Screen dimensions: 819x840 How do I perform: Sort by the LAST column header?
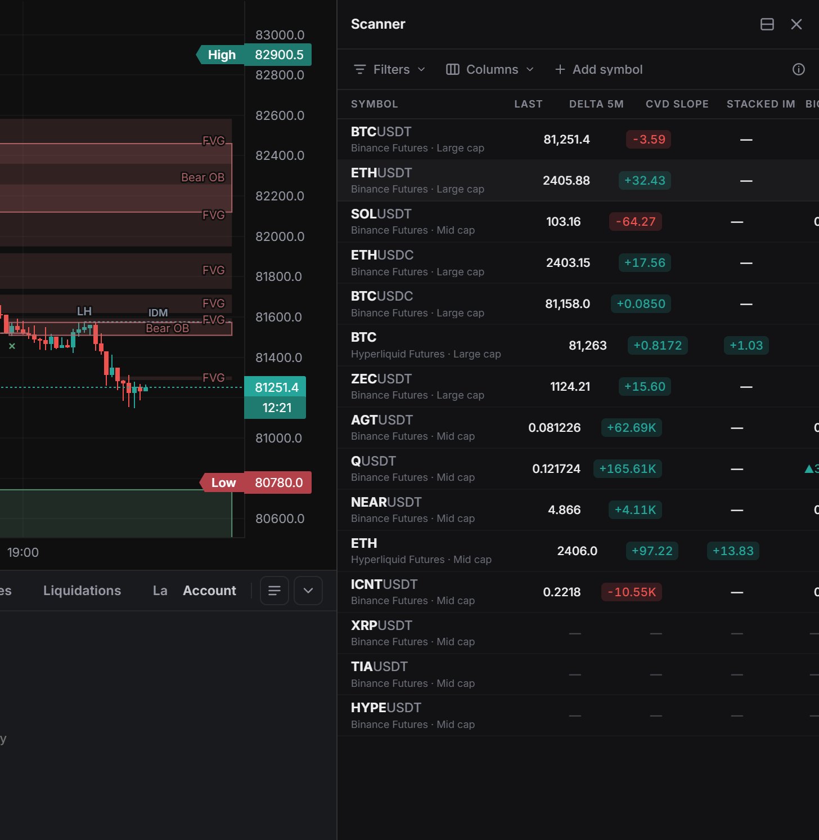point(528,104)
